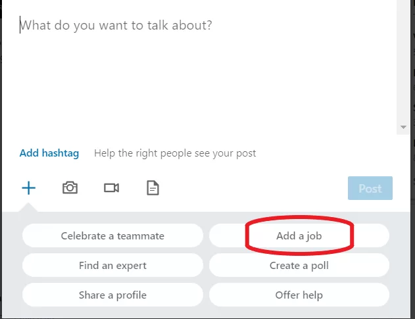
Task: Start Create a poll
Action: click(299, 265)
